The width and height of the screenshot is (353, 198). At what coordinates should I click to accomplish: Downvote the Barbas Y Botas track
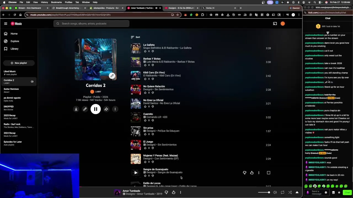point(153,65)
